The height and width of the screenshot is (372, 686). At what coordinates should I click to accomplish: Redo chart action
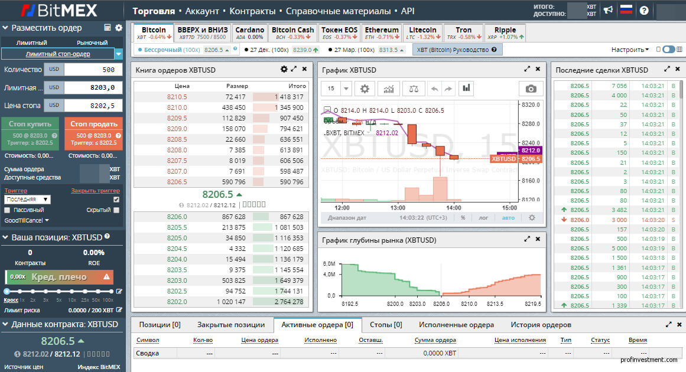tap(448, 89)
